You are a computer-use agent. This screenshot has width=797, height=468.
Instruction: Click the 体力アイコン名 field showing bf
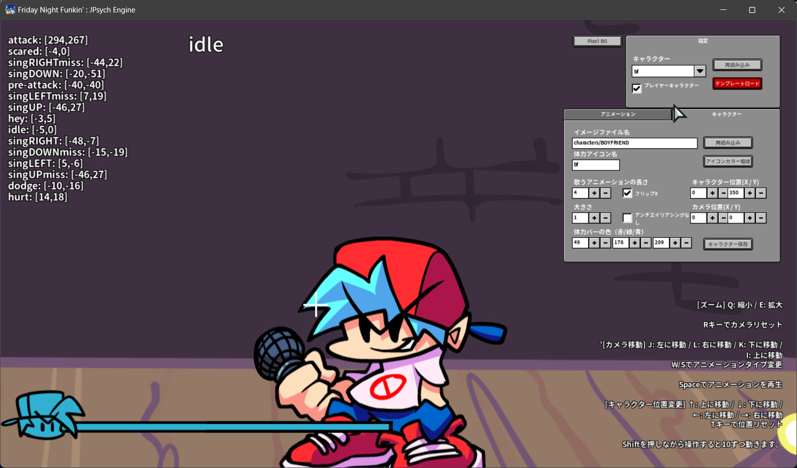596,165
